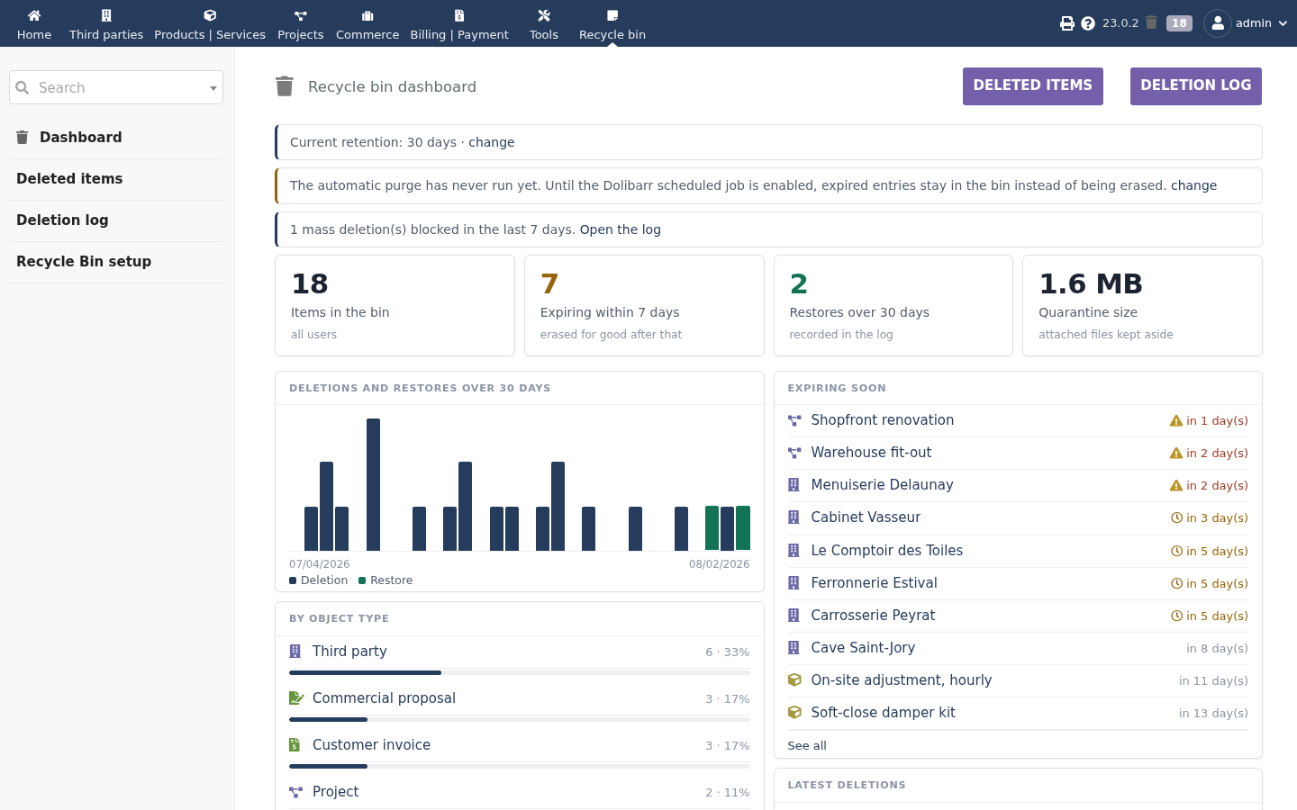Viewport: 1297px width, 810px height.
Task: Open Billing | Payment menu
Action: pyautogui.click(x=459, y=23)
